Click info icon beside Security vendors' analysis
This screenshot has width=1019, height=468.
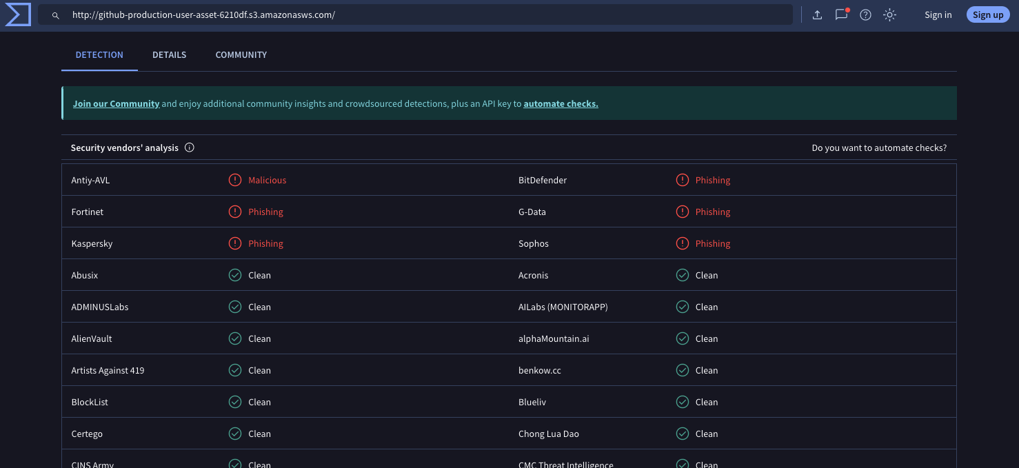click(x=190, y=147)
